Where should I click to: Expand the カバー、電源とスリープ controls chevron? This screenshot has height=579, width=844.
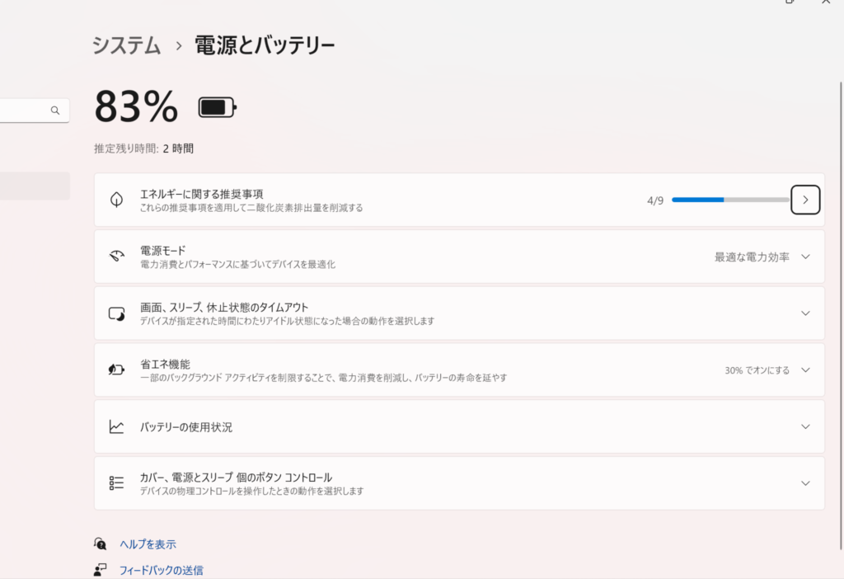coord(805,483)
